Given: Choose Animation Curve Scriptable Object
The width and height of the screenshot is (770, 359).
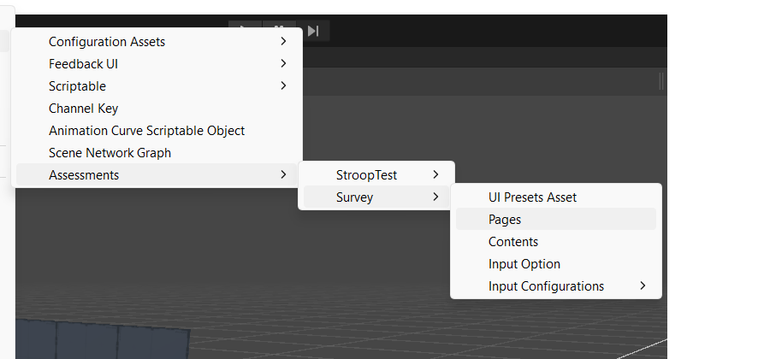Looking at the screenshot, I should [157, 131].
